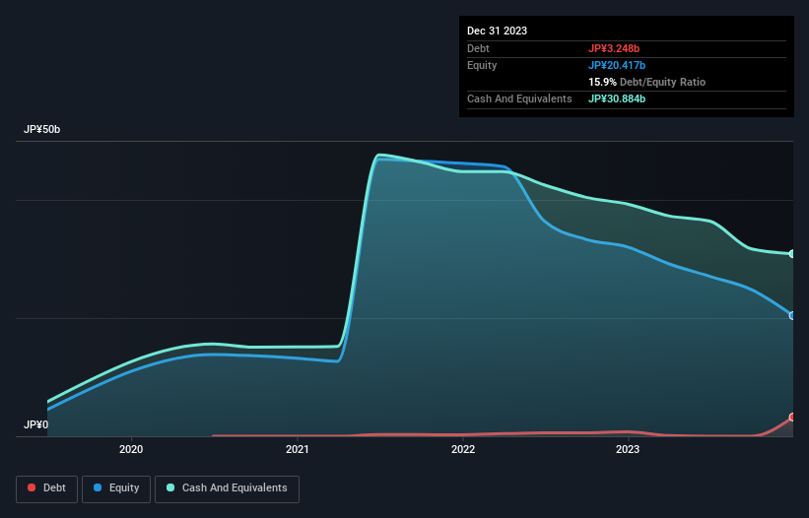
Task: Select the Equity data point at chart end
Action: point(792,315)
